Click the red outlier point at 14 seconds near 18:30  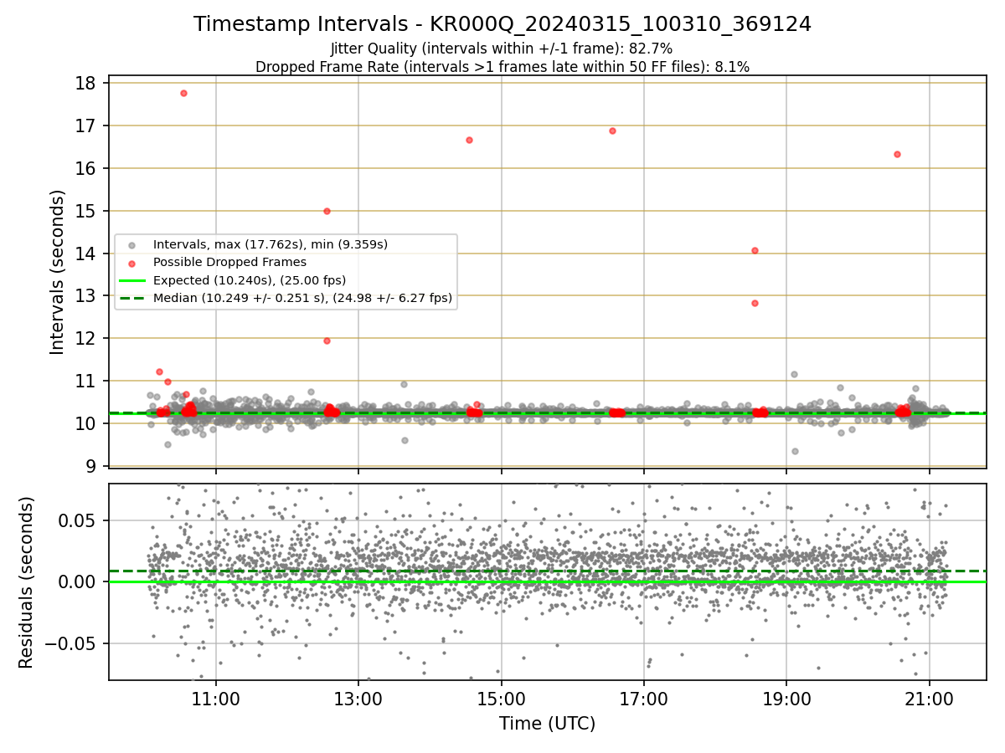click(x=755, y=250)
